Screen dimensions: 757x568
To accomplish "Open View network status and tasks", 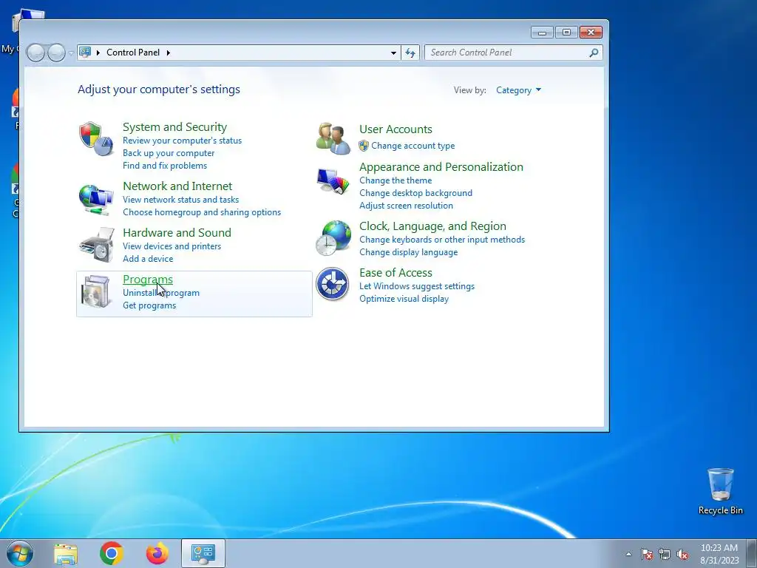I will point(180,200).
